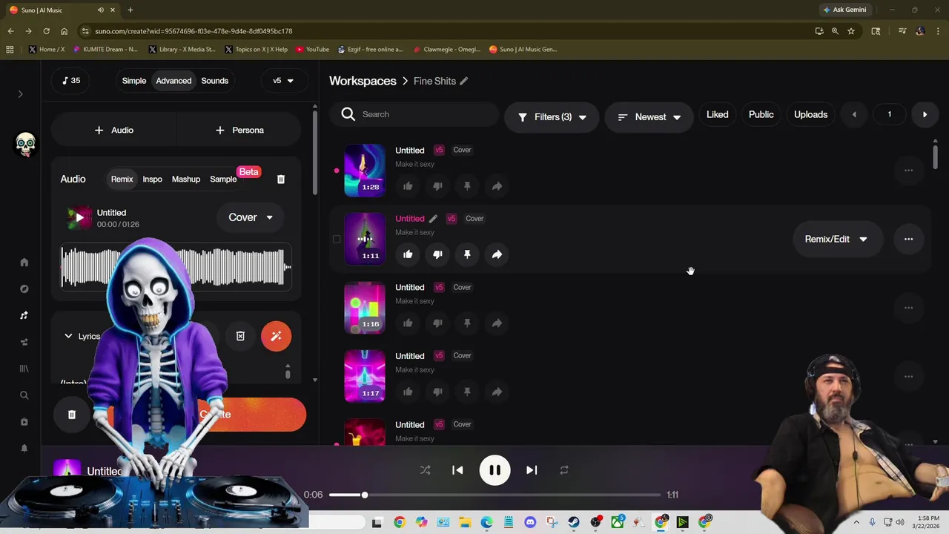949x534 pixels.
Task: Open more options for the 1:28 song
Action: point(908,170)
